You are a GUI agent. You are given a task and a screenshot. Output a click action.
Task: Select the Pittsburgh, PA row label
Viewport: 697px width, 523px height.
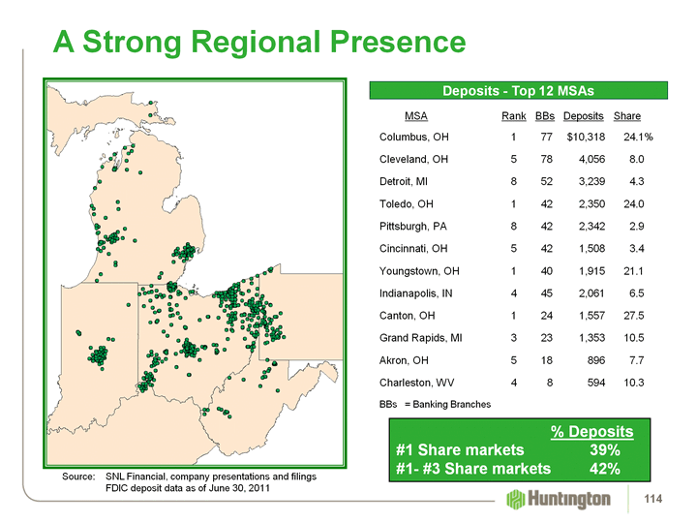[413, 226]
